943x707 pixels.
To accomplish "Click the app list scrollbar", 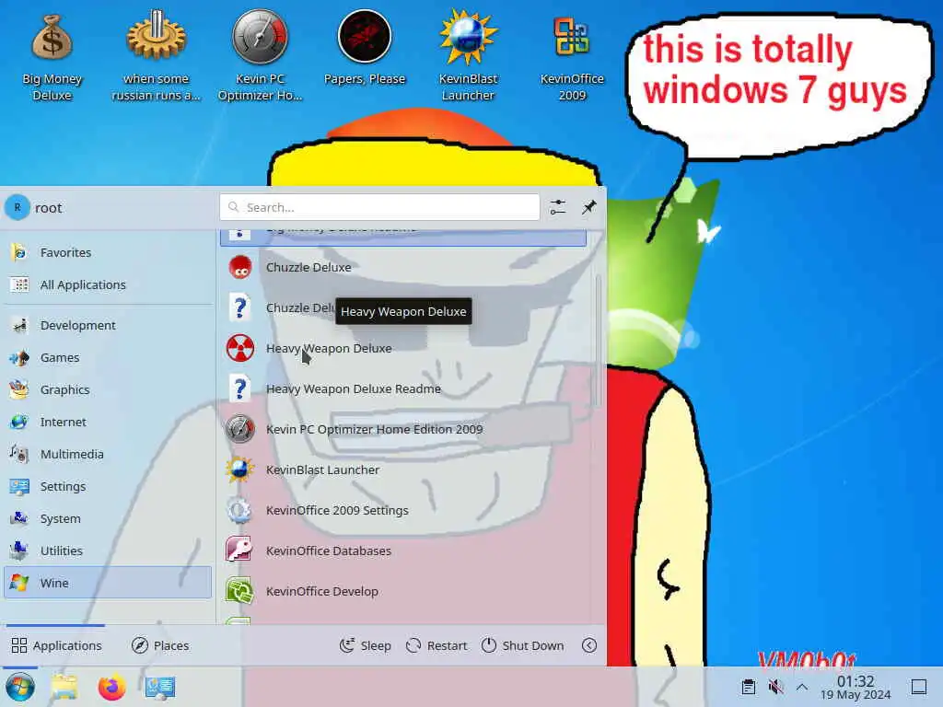I will (597, 341).
